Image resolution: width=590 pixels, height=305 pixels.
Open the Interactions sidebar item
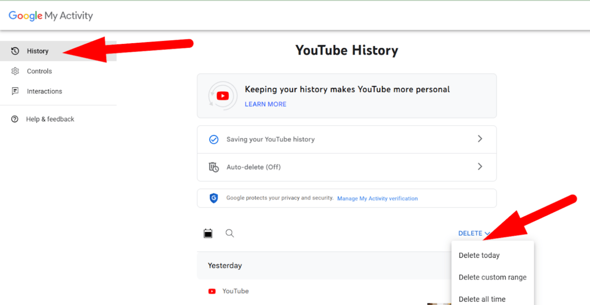58,91
